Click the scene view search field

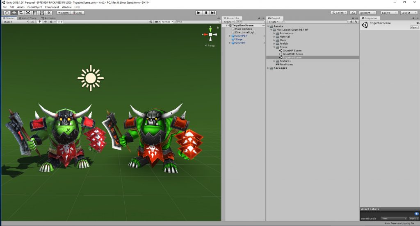pyautogui.click(x=197, y=22)
